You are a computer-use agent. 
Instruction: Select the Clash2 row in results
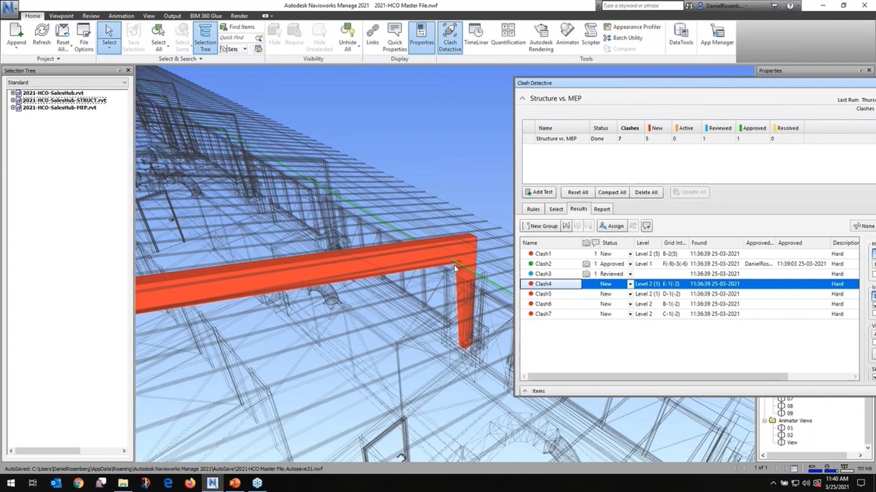[690, 264]
